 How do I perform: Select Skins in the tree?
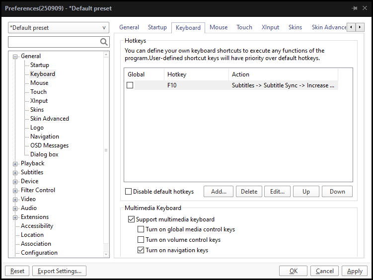coord(37,110)
